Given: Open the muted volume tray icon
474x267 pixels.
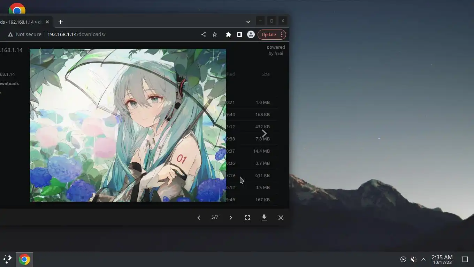Looking at the screenshot, I should pos(413,259).
